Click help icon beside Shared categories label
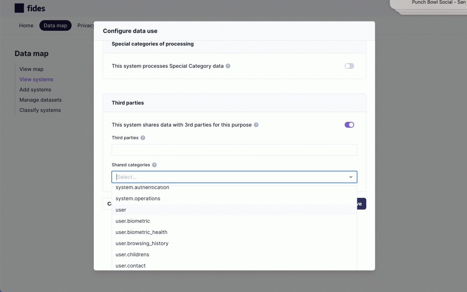Viewport: 467px width, 292px height. [154, 165]
